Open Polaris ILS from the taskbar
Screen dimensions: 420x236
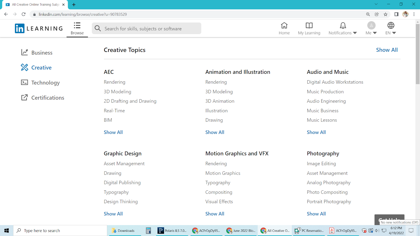point(172,231)
